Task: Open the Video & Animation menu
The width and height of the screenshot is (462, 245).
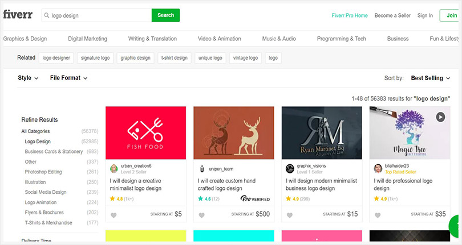Action: 219,39
